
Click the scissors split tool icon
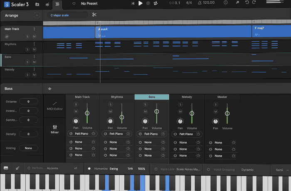click(95, 15)
